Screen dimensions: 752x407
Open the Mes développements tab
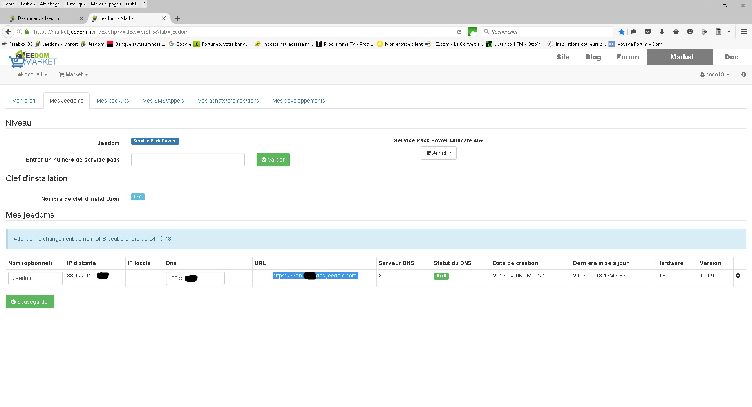click(299, 101)
